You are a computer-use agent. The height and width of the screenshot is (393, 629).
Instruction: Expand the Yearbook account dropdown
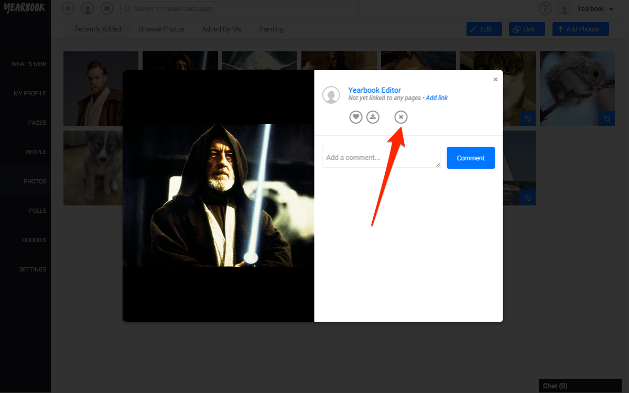point(595,9)
